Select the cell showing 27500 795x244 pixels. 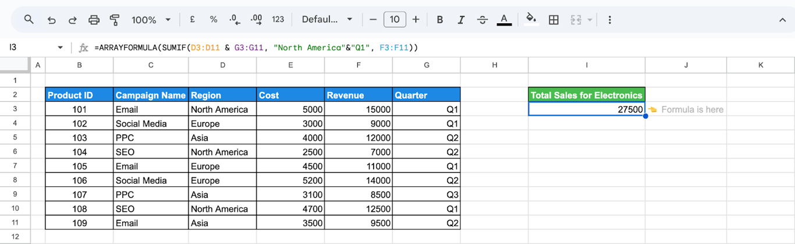(587, 109)
